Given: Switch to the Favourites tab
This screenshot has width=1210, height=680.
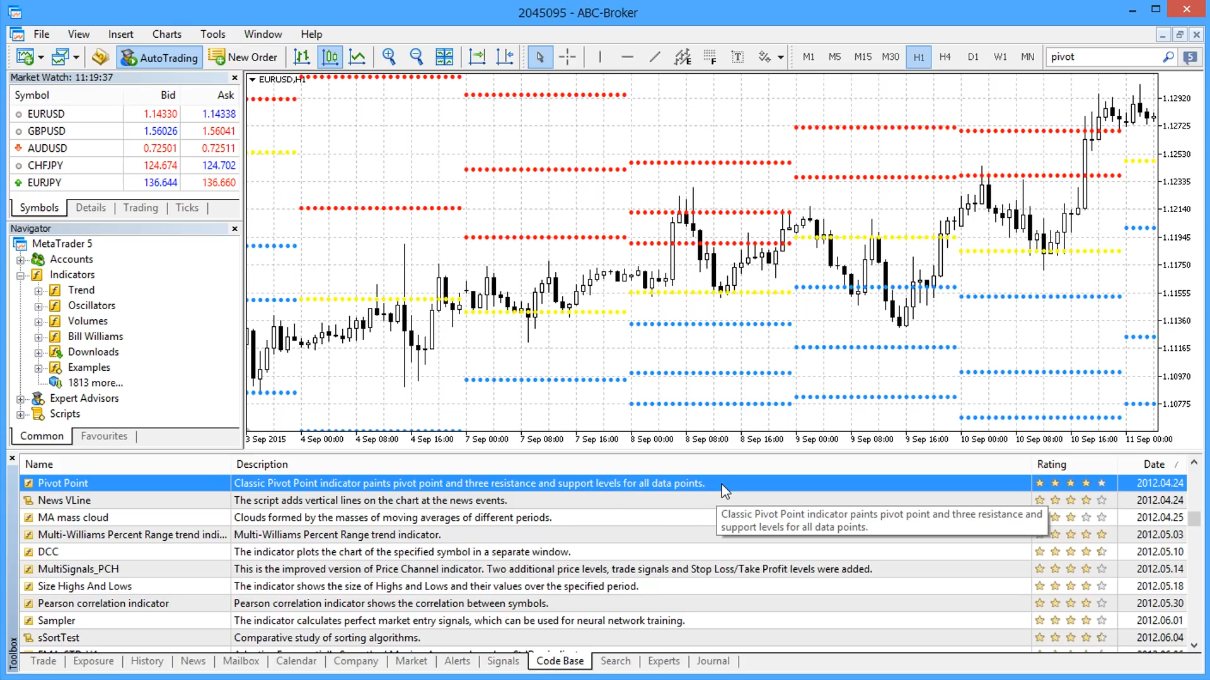Looking at the screenshot, I should tap(104, 436).
